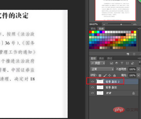Select the 色板 (Swatches) tab

[x=101, y=29]
